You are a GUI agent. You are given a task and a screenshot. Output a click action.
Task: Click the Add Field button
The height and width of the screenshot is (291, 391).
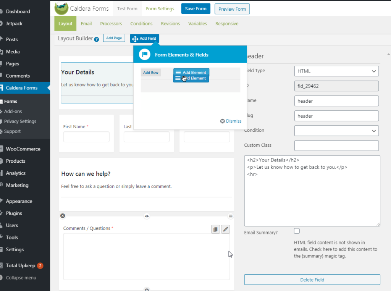[145, 39]
